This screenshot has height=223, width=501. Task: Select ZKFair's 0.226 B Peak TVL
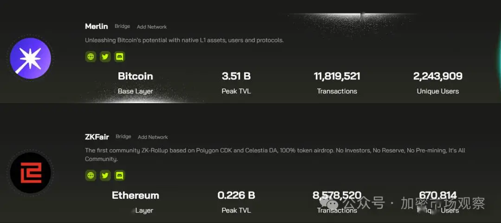click(x=236, y=196)
